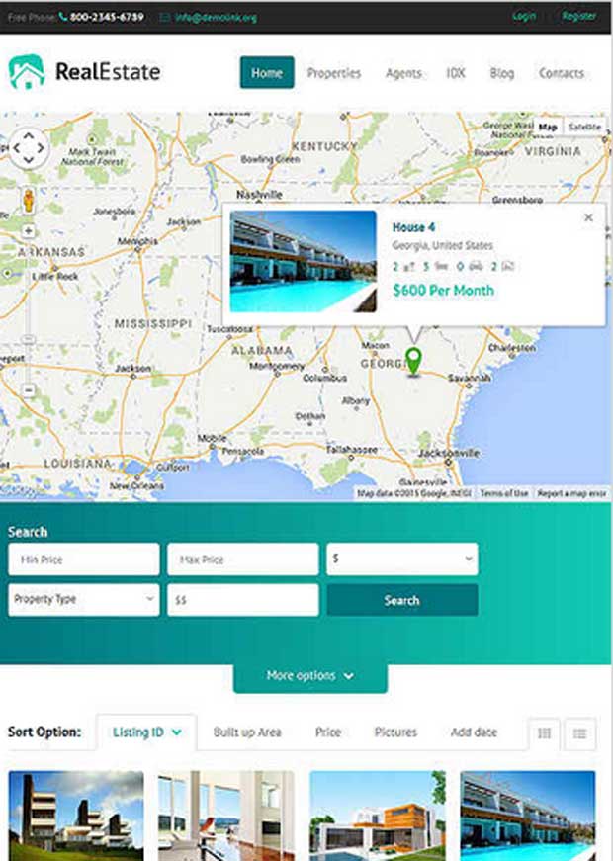Click the Min Price input field
The width and height of the screenshot is (613, 861).
coord(84,560)
